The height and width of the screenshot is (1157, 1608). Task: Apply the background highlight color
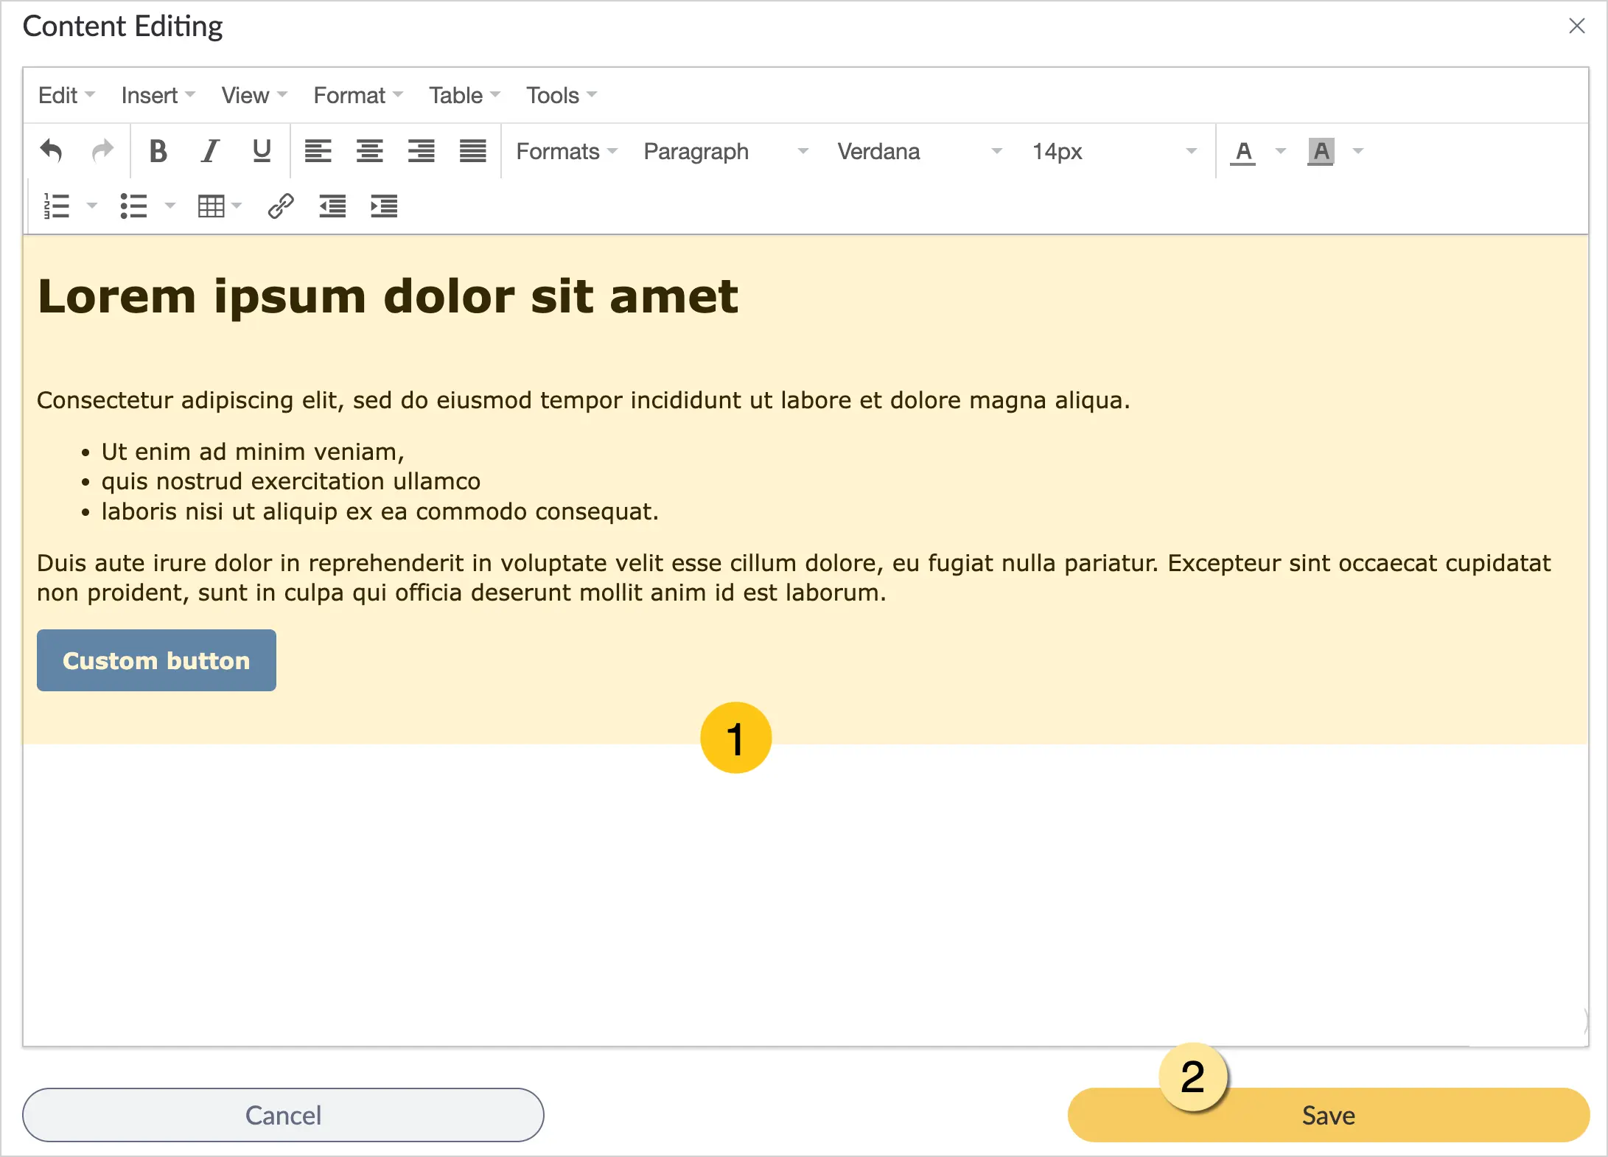pos(1321,152)
